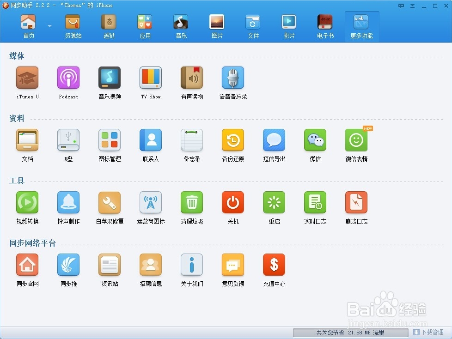Restart the device using the 重启 icon
452x339 pixels.
tap(274, 202)
